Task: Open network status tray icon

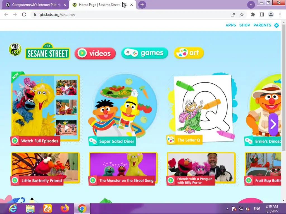Action: [x=241, y=209]
